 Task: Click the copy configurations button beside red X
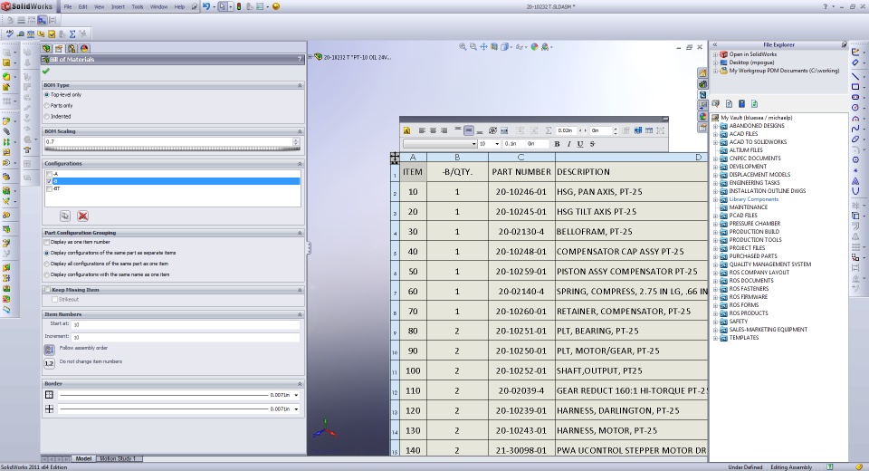pyautogui.click(x=65, y=216)
